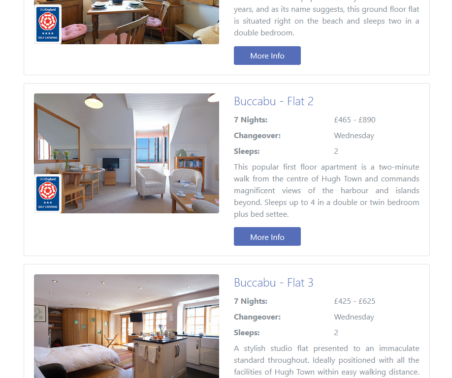
Task: Open the Buccabu - Flat 3 title link
Action: [274, 283]
